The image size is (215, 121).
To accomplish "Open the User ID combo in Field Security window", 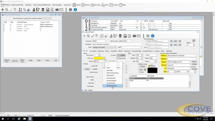I will point(47,18).
